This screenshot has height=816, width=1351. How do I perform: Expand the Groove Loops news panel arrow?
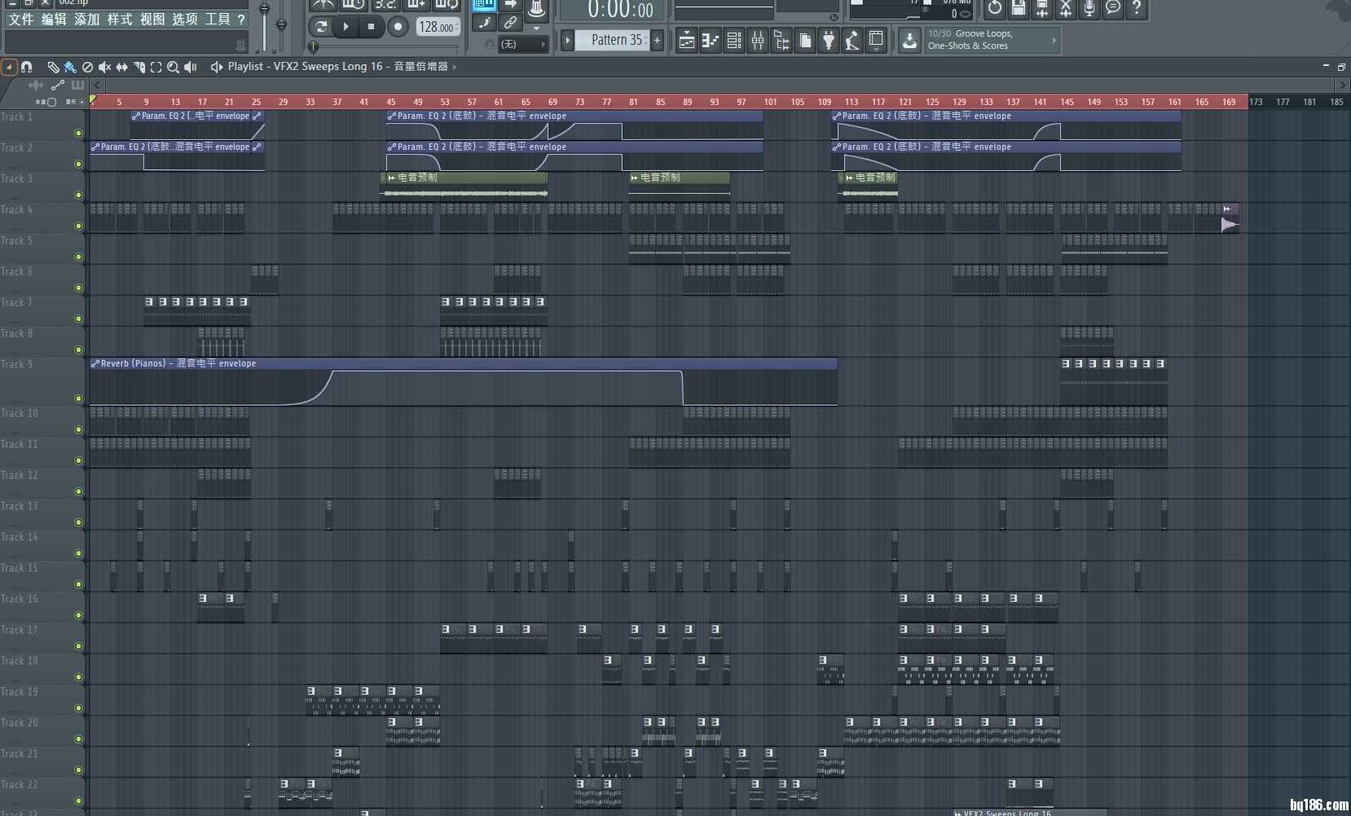click(1054, 40)
